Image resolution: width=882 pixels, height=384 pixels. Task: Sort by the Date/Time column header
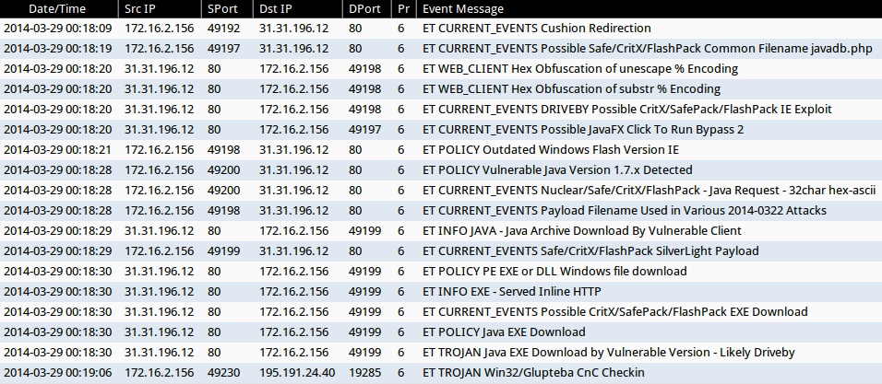[x=59, y=8]
